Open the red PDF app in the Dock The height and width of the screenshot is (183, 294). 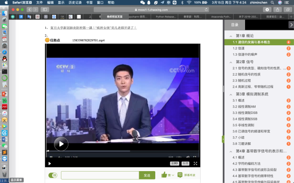click(4, 107)
